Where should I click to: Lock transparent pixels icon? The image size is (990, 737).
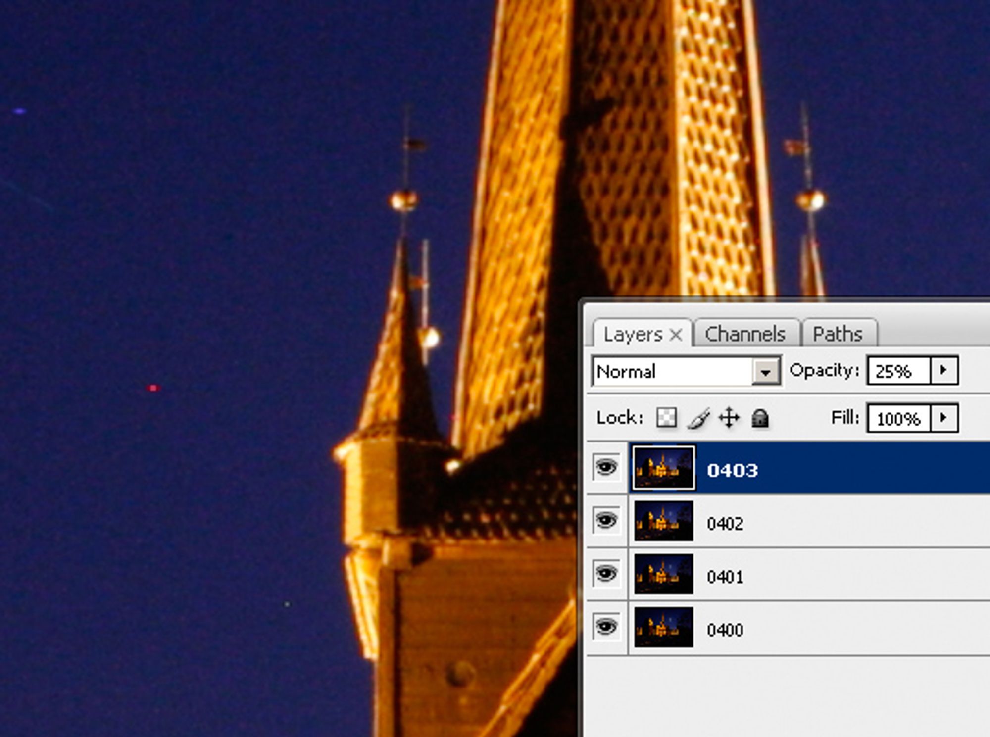[666, 418]
